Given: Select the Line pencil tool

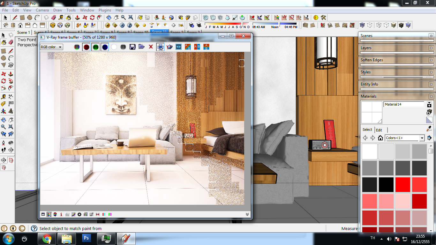Looking at the screenshot, I should pos(15,18).
